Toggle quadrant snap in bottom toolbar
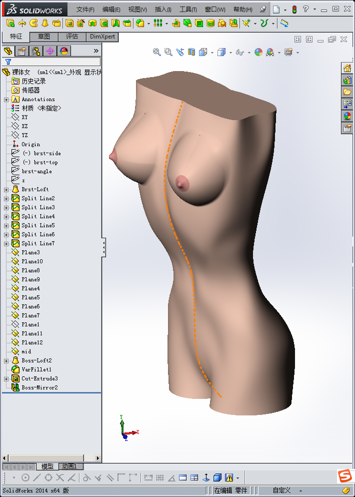This screenshot has width=355, height=497. (x=48, y=477)
